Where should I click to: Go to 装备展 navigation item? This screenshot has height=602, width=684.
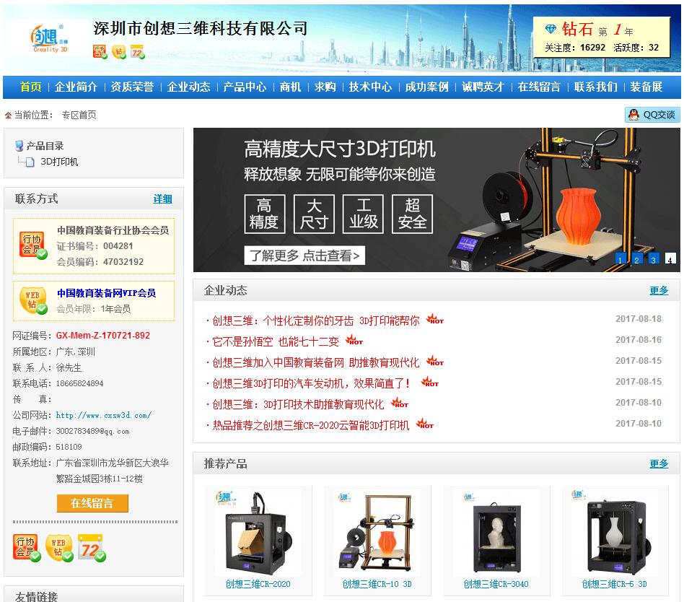[646, 87]
